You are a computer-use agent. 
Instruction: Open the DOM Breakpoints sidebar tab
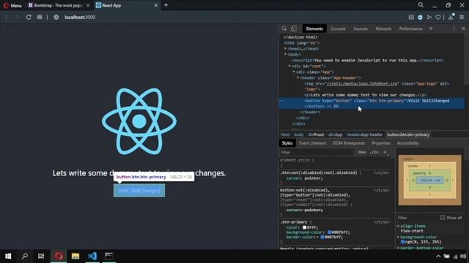(x=349, y=143)
